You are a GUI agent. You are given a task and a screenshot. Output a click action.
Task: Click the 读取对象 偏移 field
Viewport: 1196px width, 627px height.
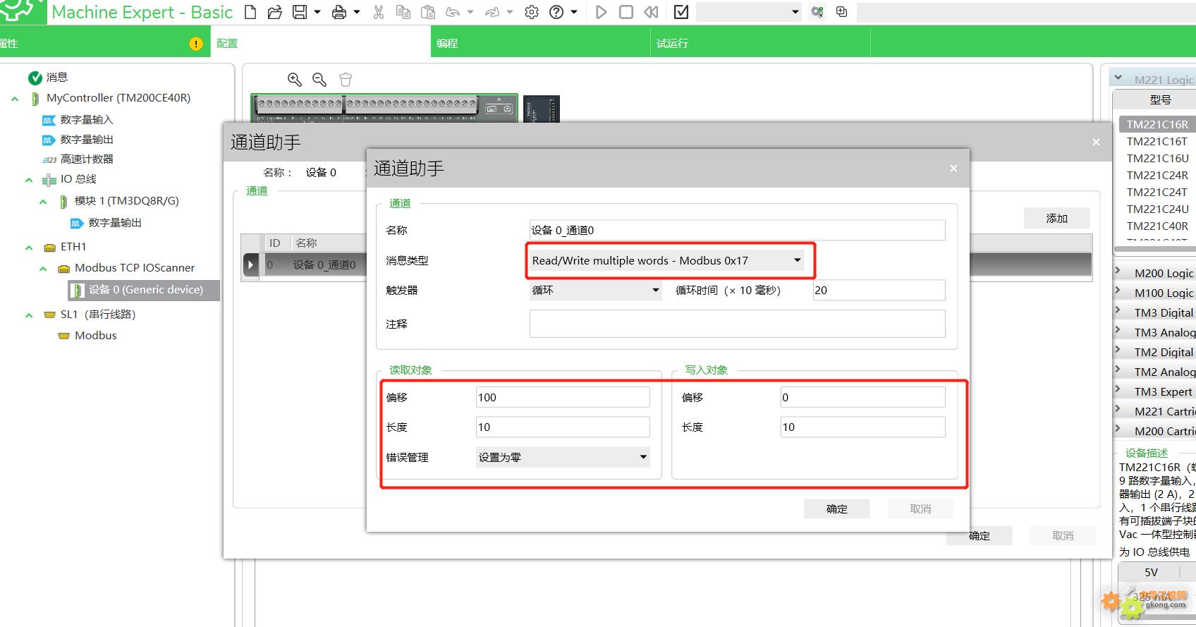click(x=563, y=397)
